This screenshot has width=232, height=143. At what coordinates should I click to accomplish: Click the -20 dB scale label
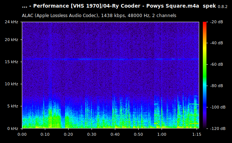tap(216, 22)
